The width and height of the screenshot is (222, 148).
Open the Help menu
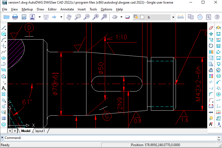[119, 9]
